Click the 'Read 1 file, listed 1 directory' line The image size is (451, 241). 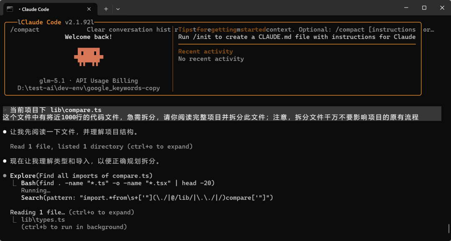point(101,147)
